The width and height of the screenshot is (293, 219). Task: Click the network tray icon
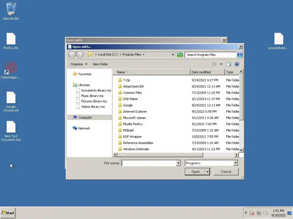(259, 213)
